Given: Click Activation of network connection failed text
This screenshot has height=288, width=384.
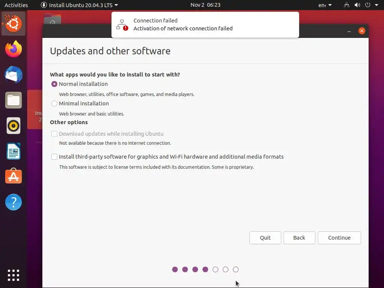Looking at the screenshot, I should pos(183,28).
